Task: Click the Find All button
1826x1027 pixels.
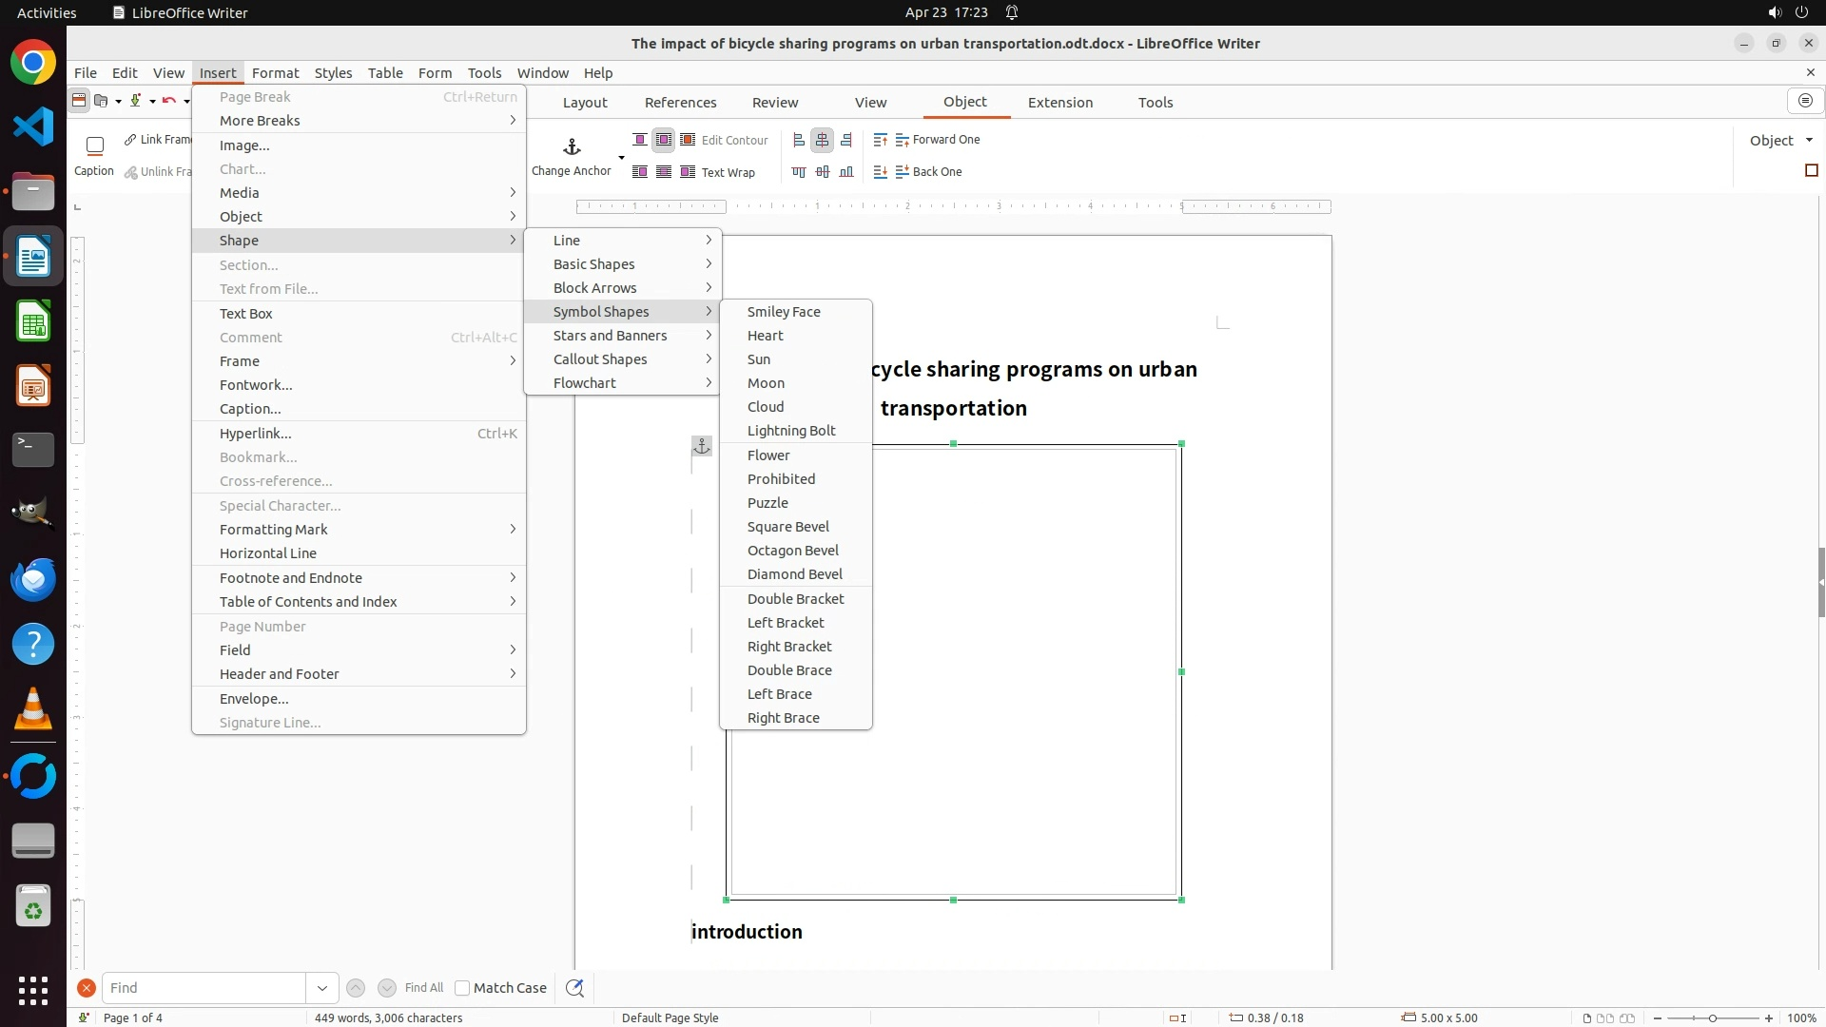Action: pyautogui.click(x=424, y=988)
